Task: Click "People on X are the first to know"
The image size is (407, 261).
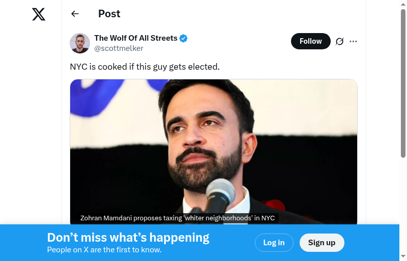Action: [104, 250]
